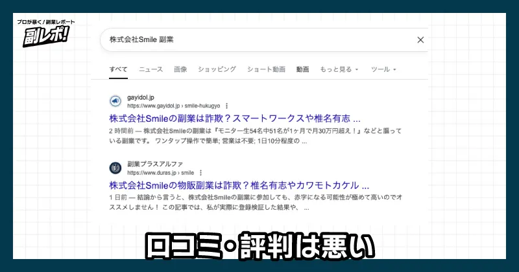
Task: Open the three-dot menu beside smile-hukugyo URL
Action: coord(226,106)
